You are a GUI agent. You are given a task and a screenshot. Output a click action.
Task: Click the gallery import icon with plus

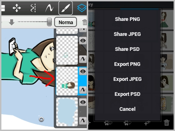[x=108, y=123]
